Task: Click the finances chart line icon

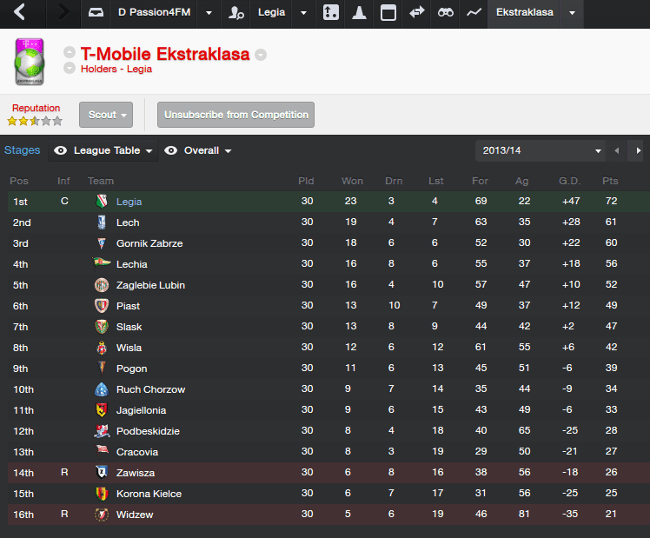Action: pos(474,13)
